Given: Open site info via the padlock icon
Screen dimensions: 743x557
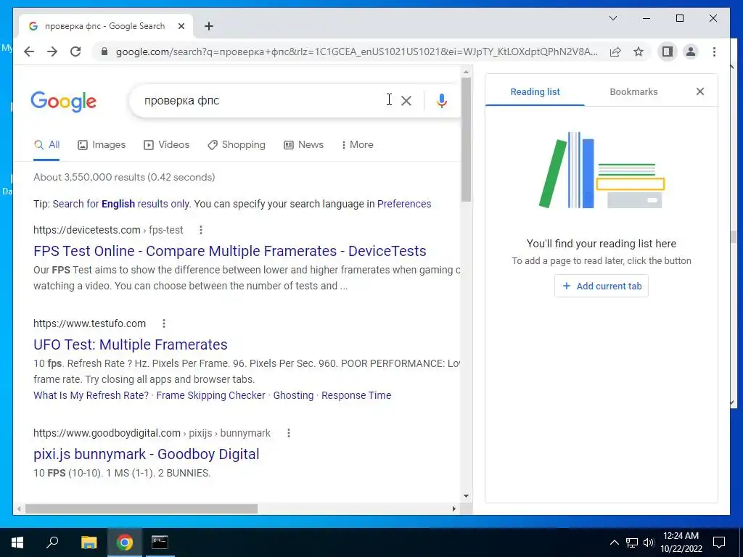Looking at the screenshot, I should [x=104, y=51].
